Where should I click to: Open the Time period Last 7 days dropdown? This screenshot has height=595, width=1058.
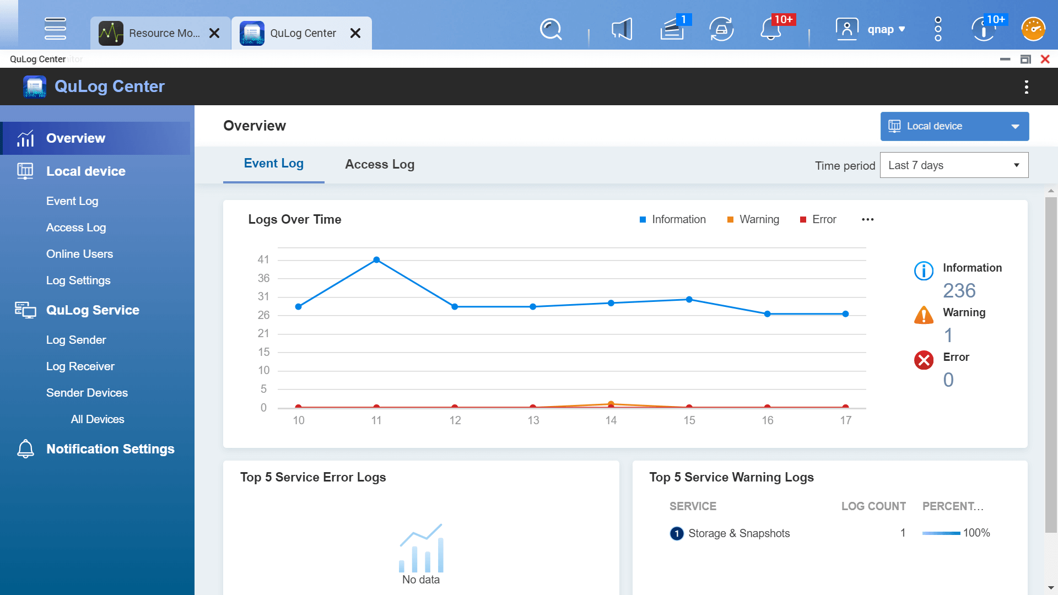click(954, 165)
